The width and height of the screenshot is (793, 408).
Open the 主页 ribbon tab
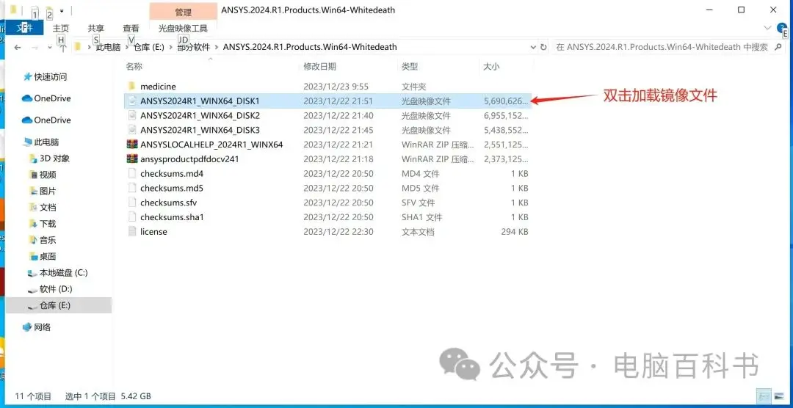pyautogui.click(x=61, y=29)
